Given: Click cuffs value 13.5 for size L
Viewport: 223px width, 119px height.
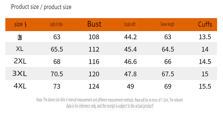Looking at the screenshot, I should tap(205, 37).
